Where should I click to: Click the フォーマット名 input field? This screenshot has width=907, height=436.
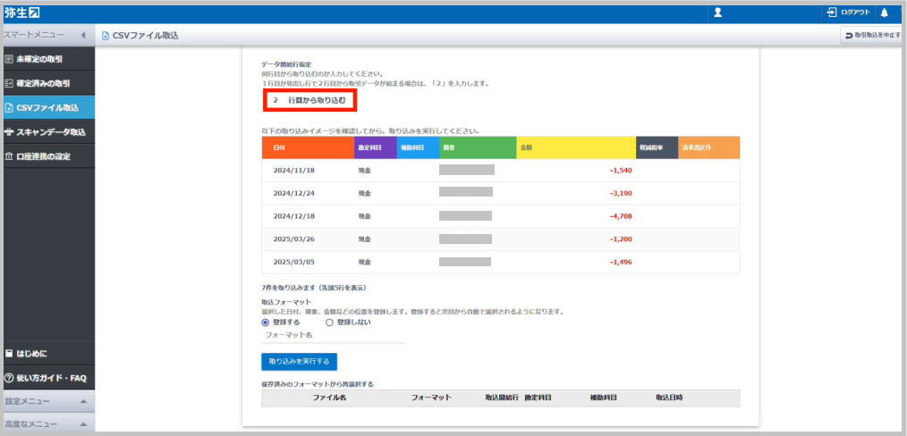tap(333, 335)
